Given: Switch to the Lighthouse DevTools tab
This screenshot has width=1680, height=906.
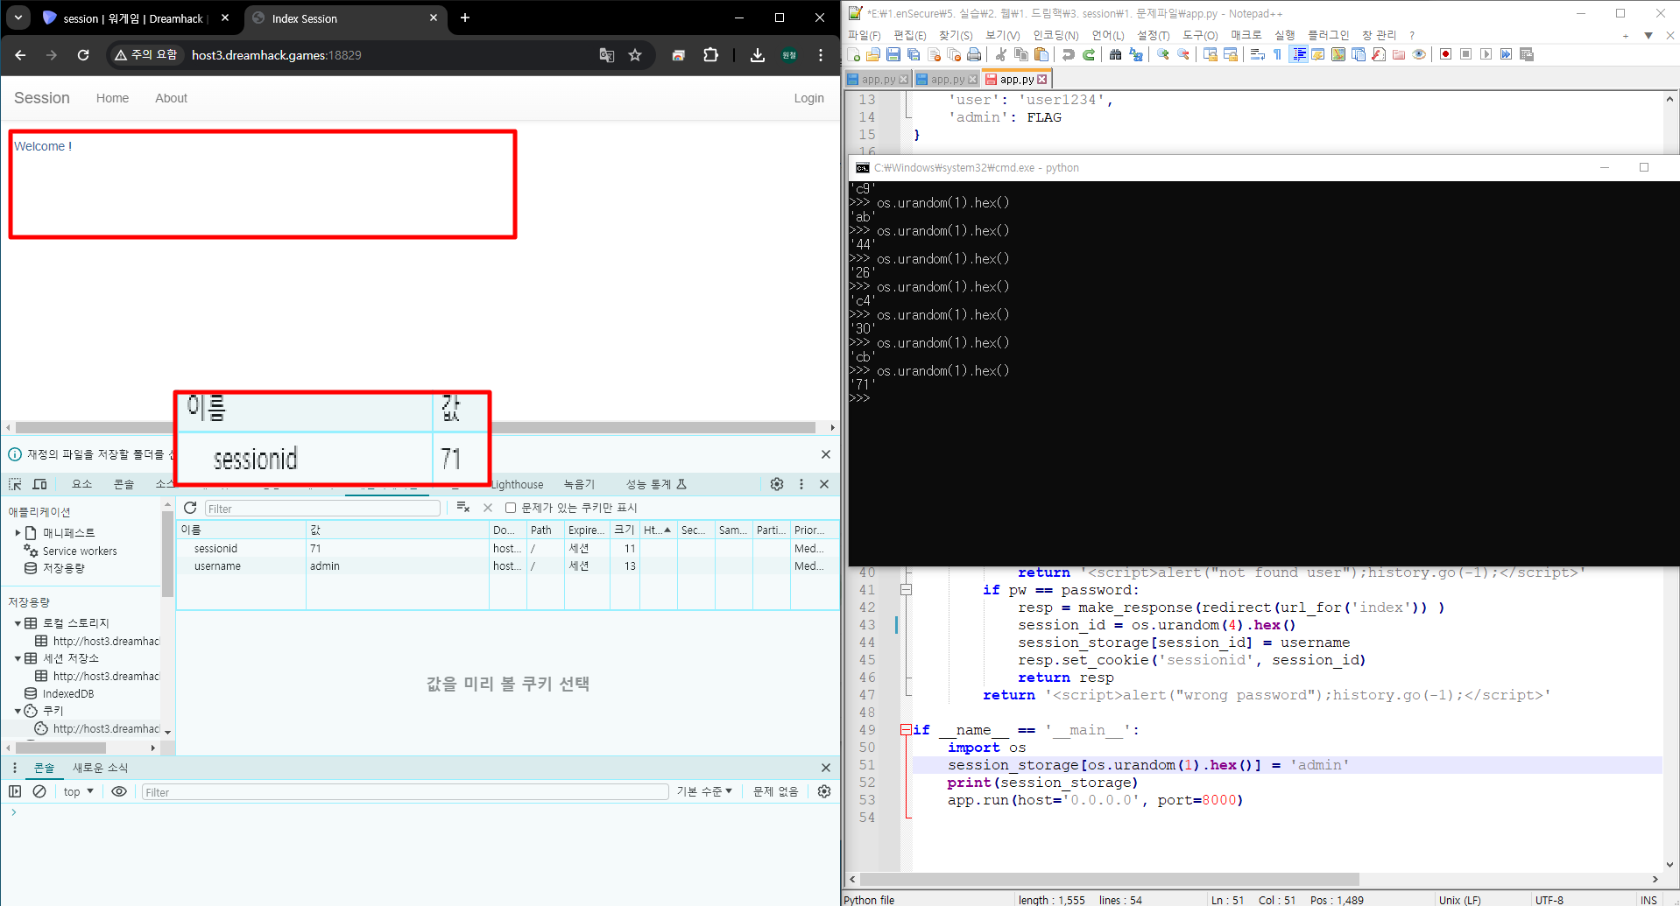Looking at the screenshot, I should pos(517,484).
